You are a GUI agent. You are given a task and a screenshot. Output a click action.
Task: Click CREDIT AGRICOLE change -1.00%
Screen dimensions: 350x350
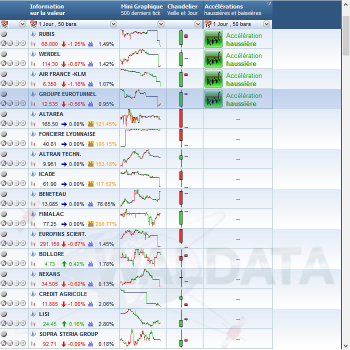[x=76, y=304]
